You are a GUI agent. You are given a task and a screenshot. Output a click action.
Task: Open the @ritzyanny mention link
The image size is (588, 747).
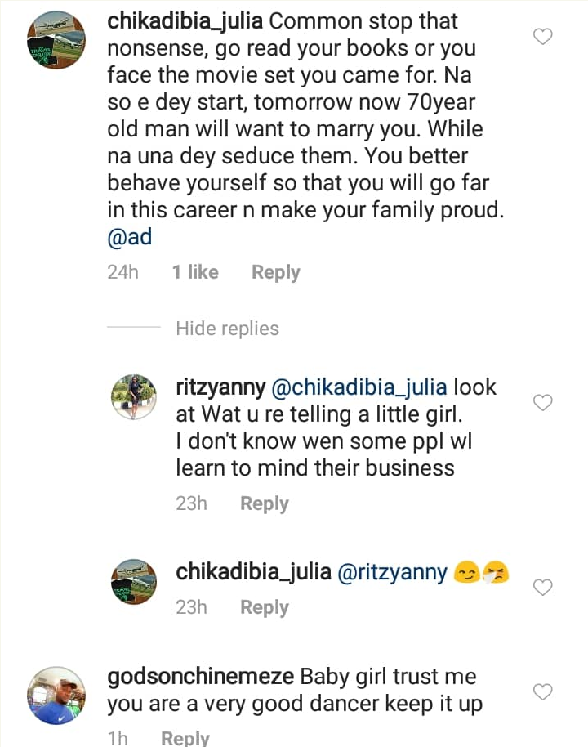click(392, 572)
